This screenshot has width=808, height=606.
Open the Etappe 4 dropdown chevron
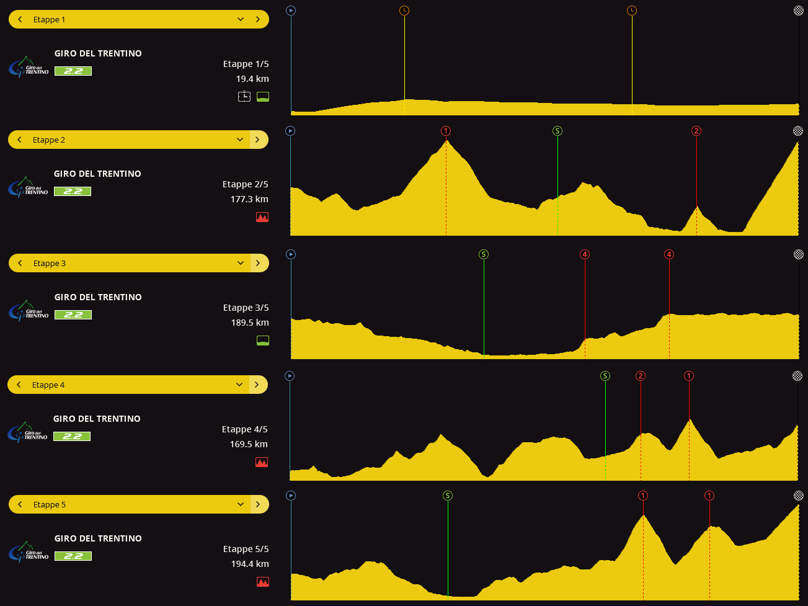pyautogui.click(x=239, y=385)
